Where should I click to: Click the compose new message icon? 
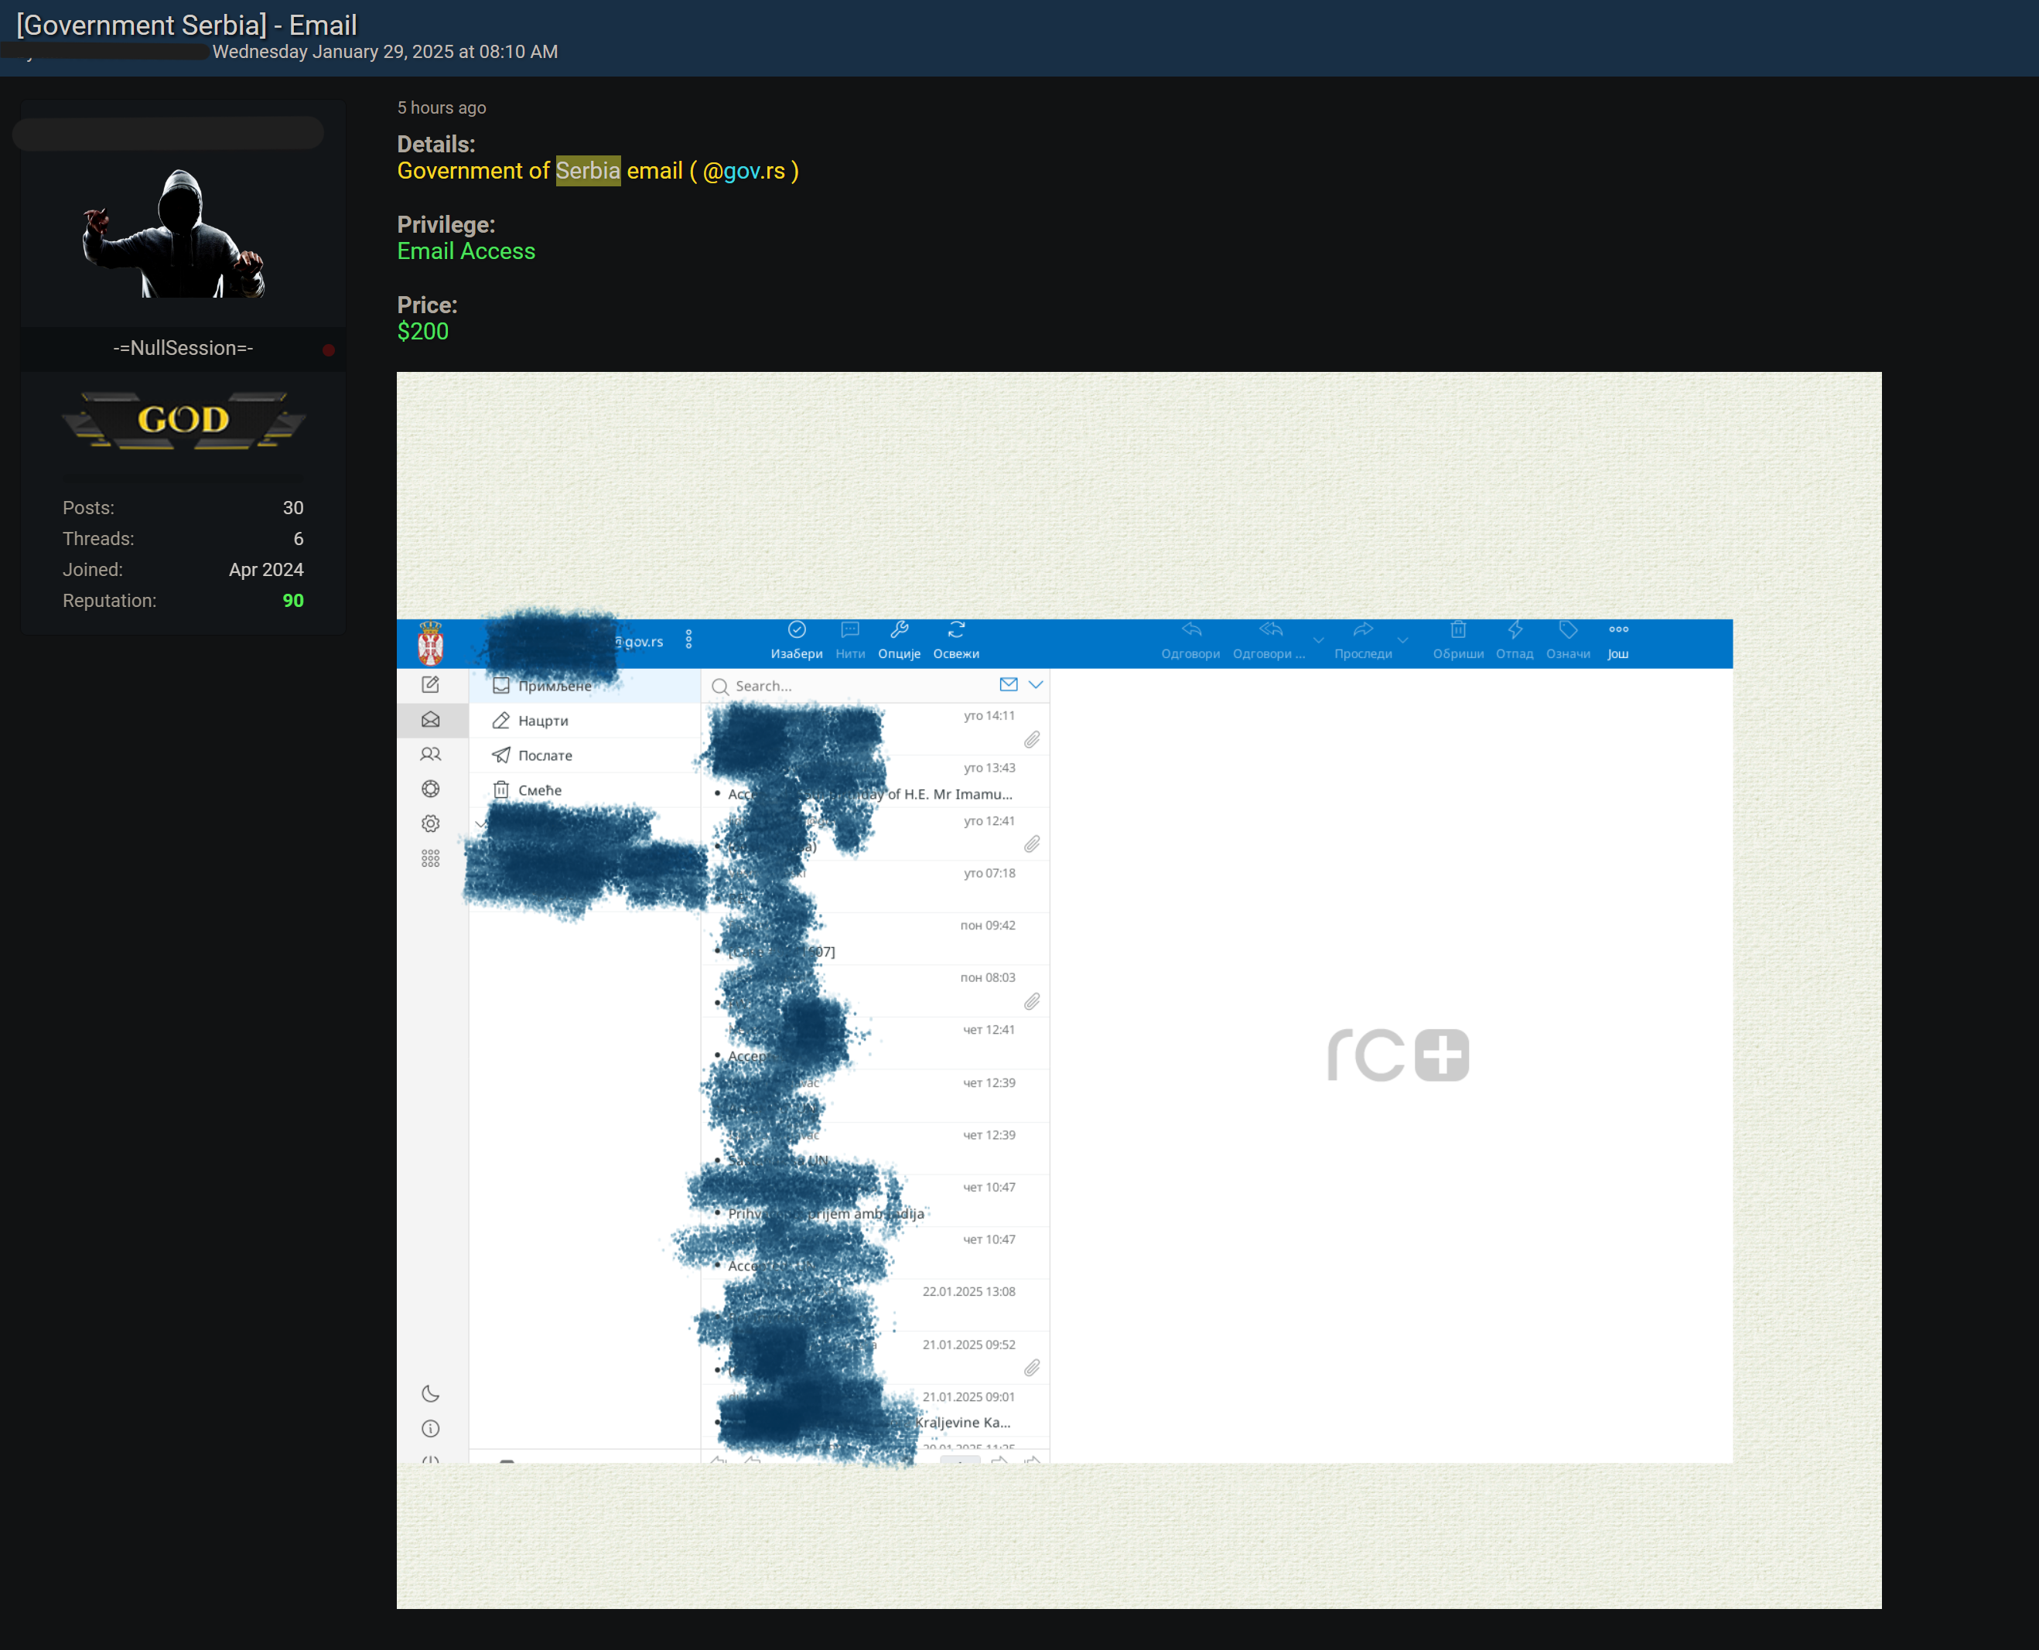[431, 684]
